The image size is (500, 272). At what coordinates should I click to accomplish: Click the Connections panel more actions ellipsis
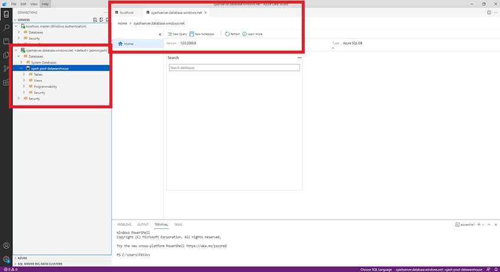pyautogui.click(x=105, y=12)
